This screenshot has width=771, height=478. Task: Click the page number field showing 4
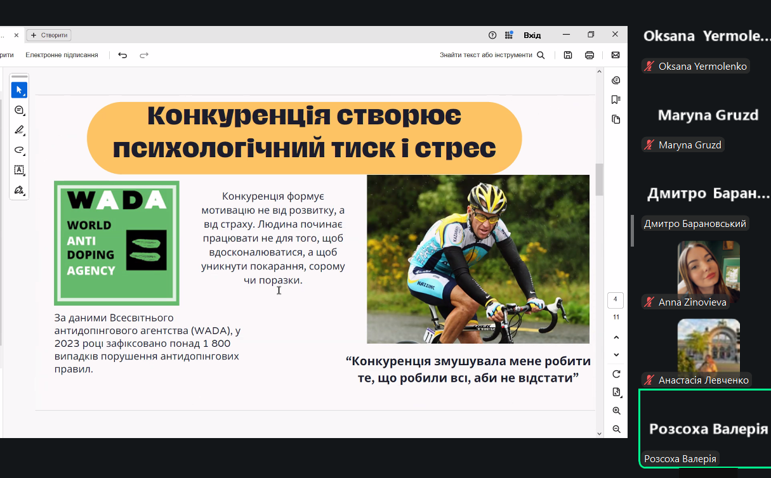(616, 300)
